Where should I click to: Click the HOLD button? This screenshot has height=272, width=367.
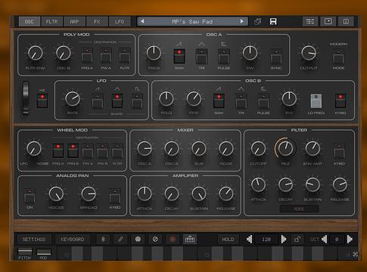228,240
